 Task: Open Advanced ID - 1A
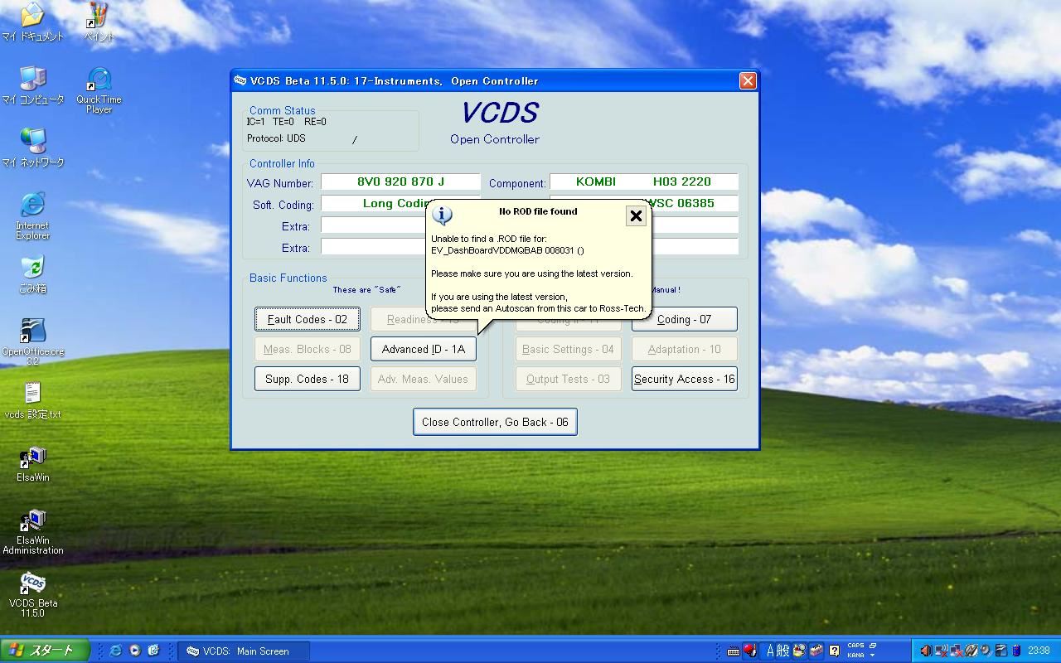coord(423,349)
